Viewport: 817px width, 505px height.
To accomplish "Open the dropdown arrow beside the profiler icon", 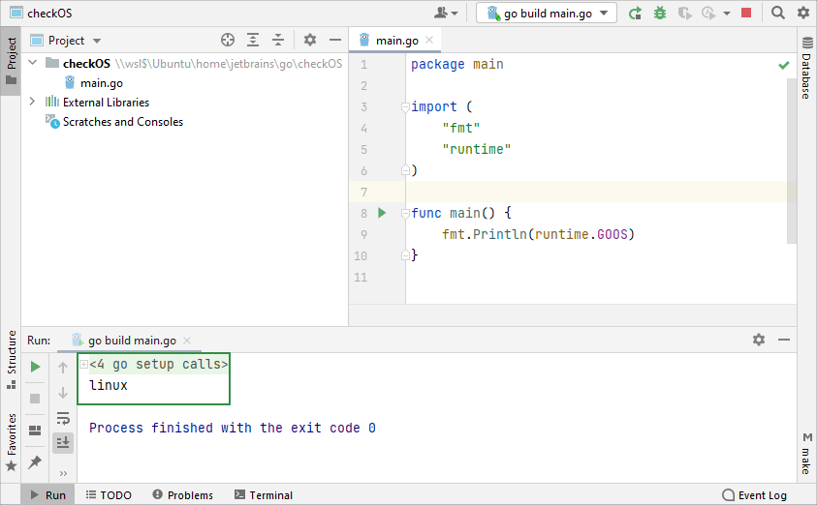I will pyautogui.click(x=727, y=13).
